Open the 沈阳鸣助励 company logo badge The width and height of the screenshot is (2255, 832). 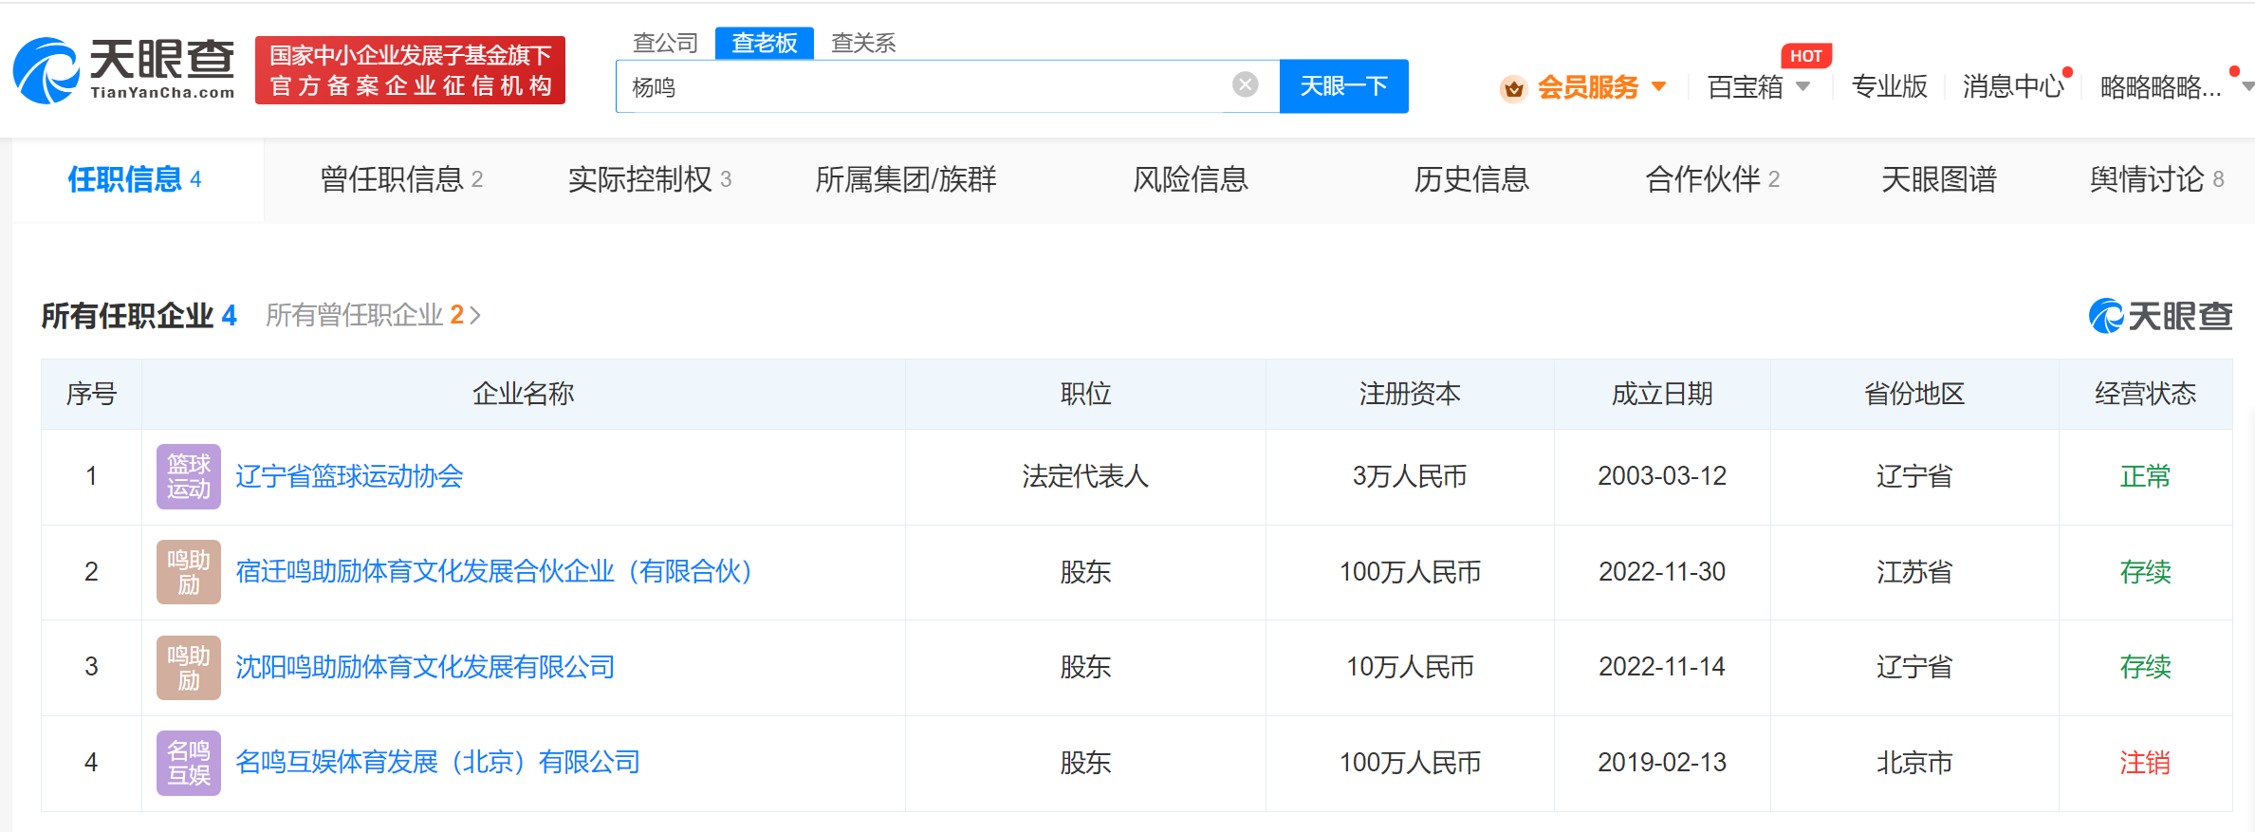pyautogui.click(x=188, y=668)
